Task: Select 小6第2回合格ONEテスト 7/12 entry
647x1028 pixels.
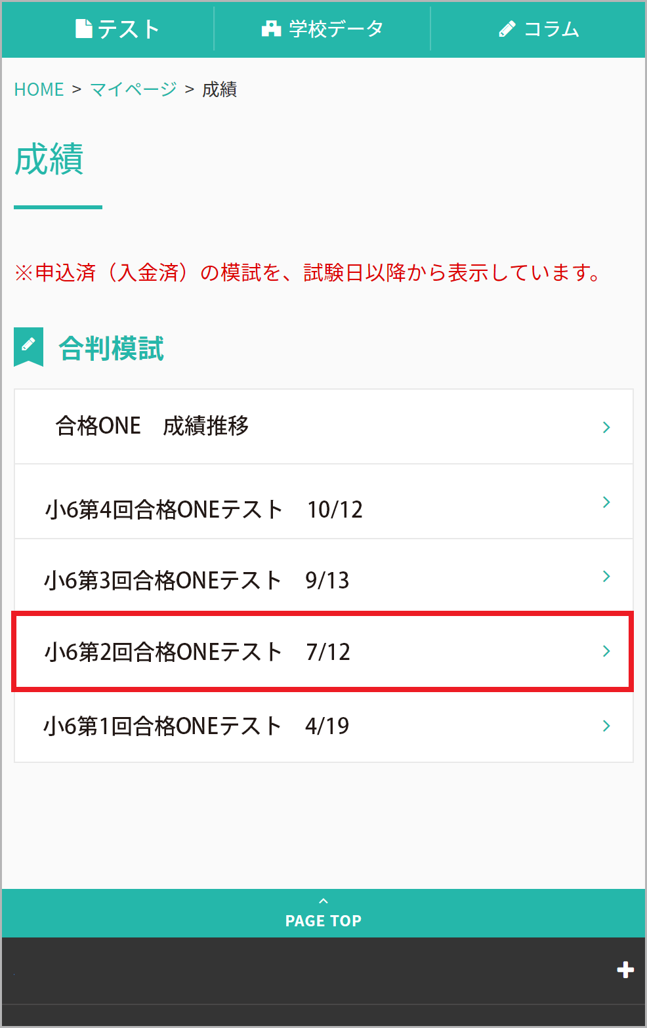Action: coord(197,652)
